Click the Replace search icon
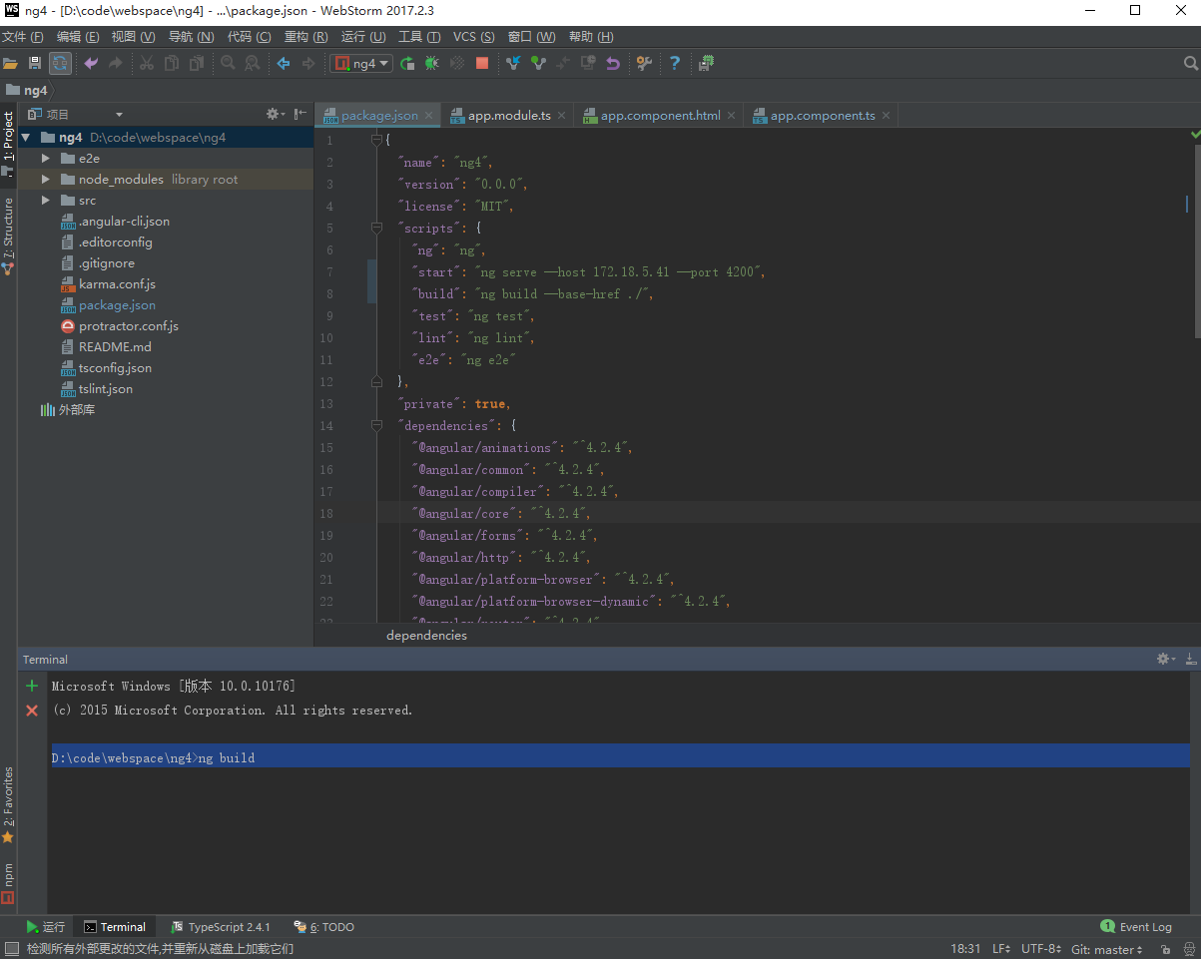Viewport: 1201px width, 959px height. (253, 63)
